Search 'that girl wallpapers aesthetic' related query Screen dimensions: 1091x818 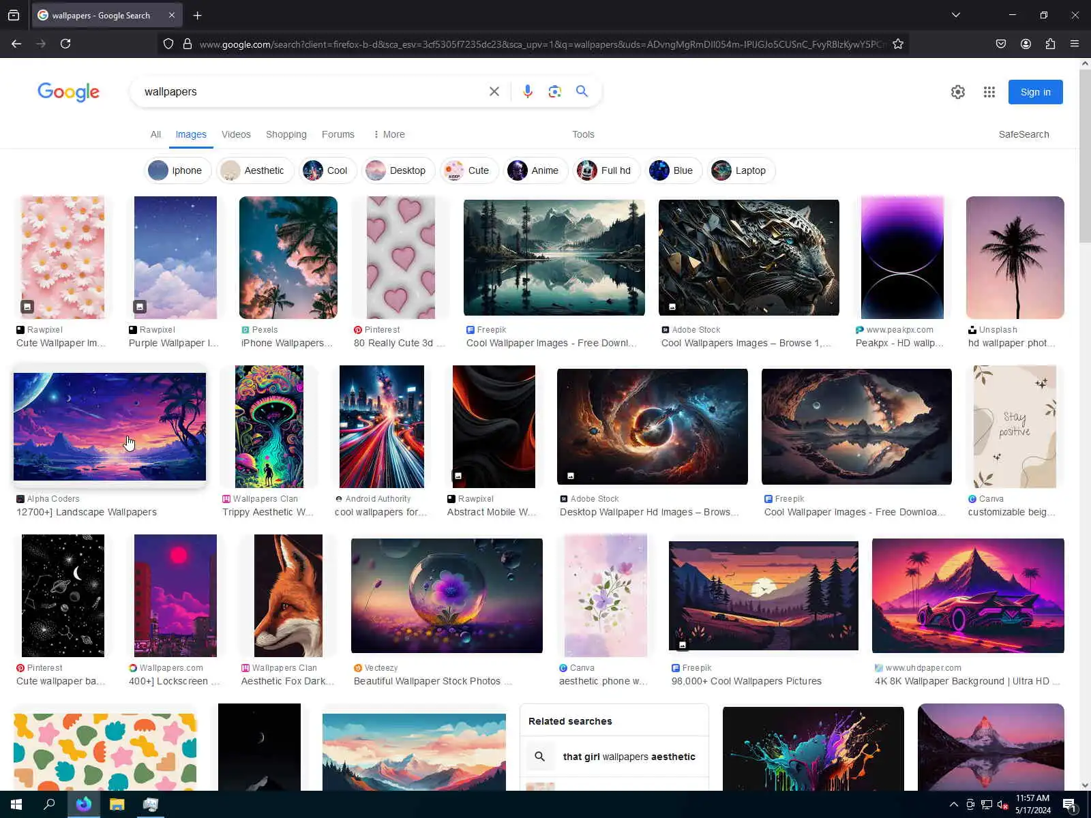(614, 757)
